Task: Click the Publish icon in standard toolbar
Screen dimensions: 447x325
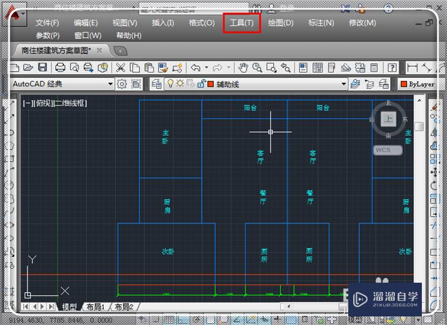Action: coord(88,67)
